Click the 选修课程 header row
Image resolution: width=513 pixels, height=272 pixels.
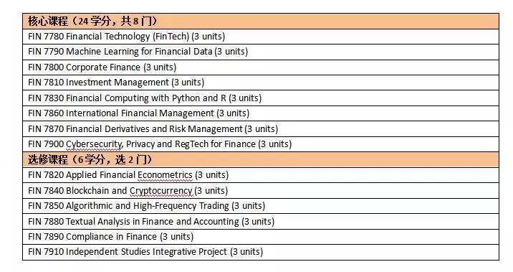pyautogui.click(x=261, y=159)
